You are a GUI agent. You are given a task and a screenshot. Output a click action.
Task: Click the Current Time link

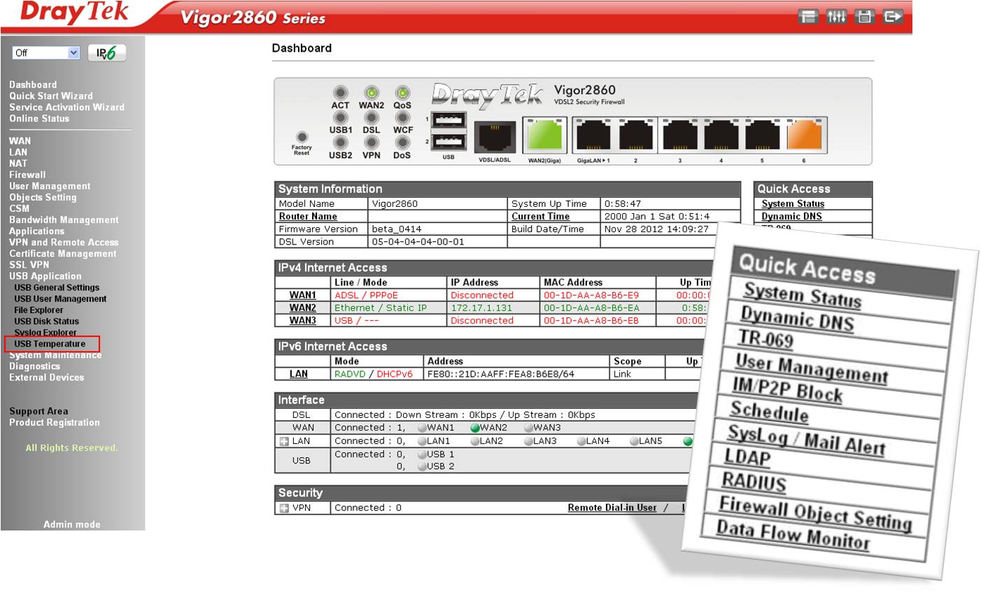540,217
